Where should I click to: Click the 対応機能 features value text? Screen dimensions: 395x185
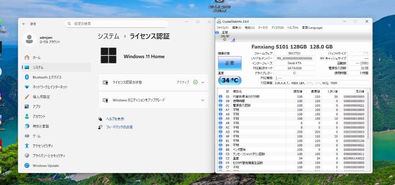(x=306, y=83)
